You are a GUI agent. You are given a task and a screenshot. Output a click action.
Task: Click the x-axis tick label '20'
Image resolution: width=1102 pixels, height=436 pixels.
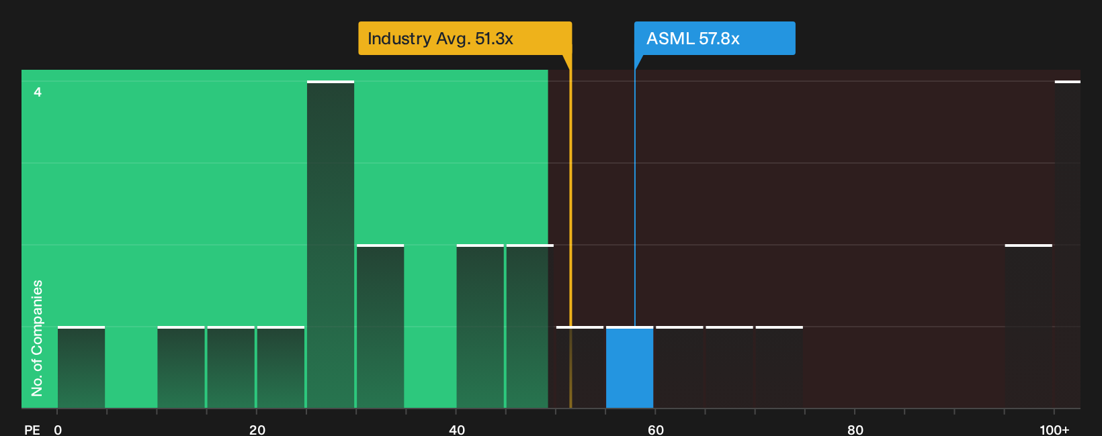tap(257, 429)
